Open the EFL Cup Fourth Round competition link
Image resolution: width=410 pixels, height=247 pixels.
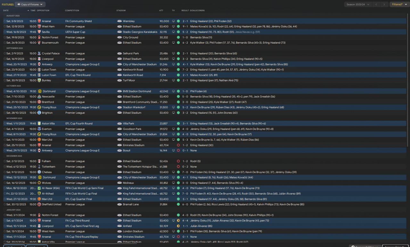(79, 123)
